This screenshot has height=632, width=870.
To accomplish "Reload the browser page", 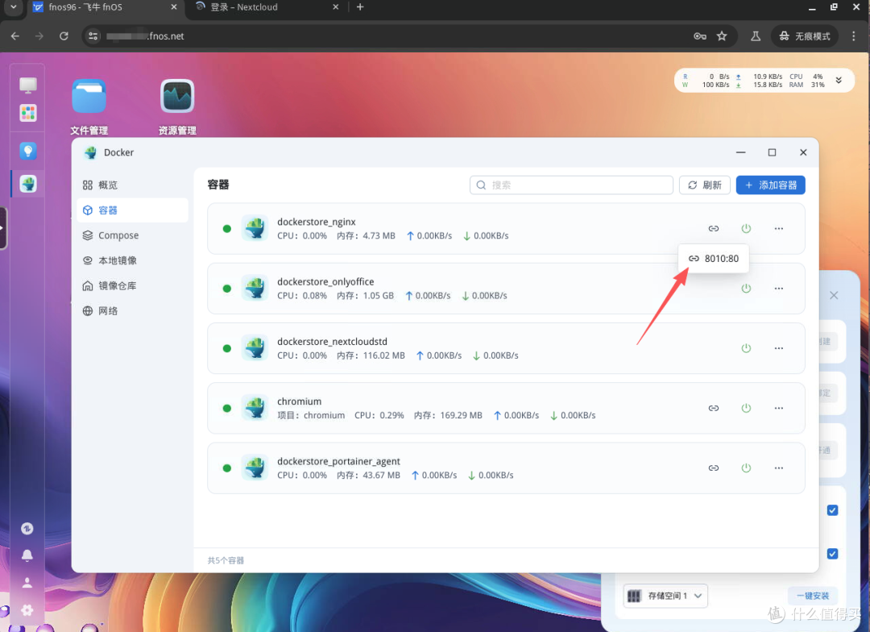I will click(x=64, y=36).
